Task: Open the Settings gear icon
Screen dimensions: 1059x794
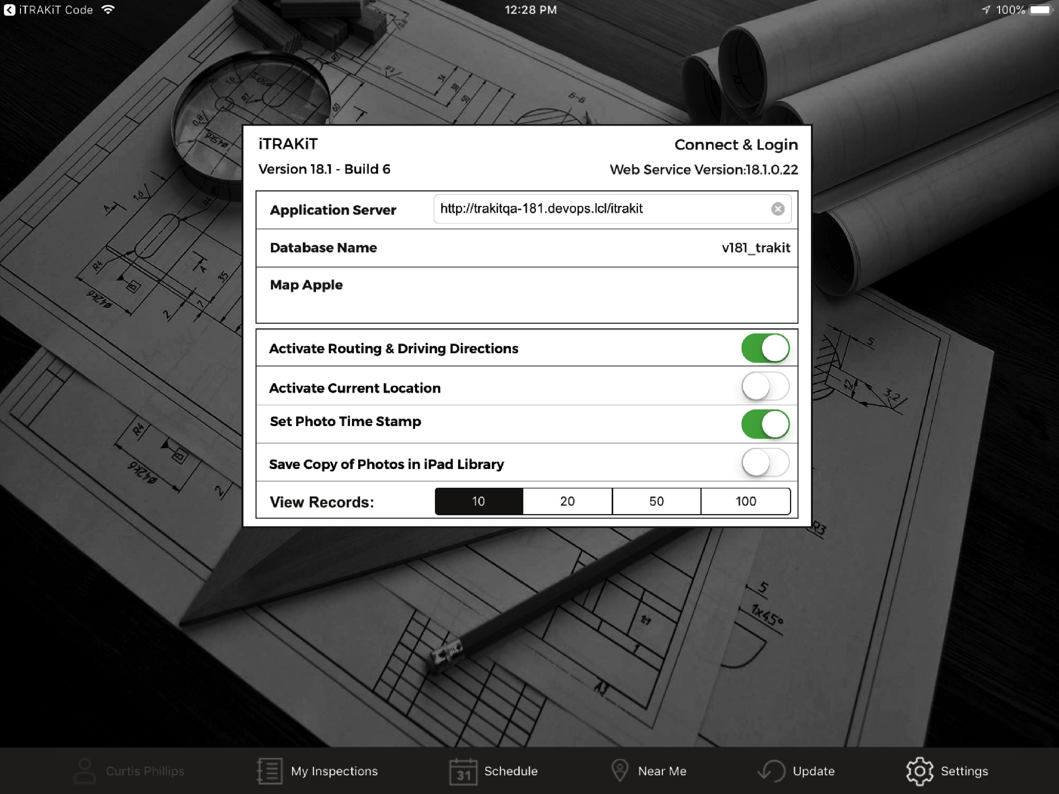Action: [919, 771]
